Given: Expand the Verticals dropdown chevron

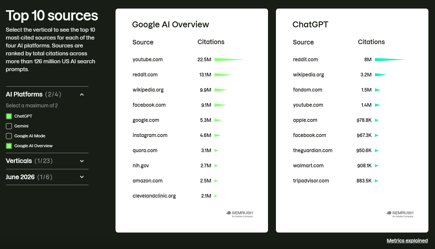Looking at the screenshot, I should [x=82, y=161].
